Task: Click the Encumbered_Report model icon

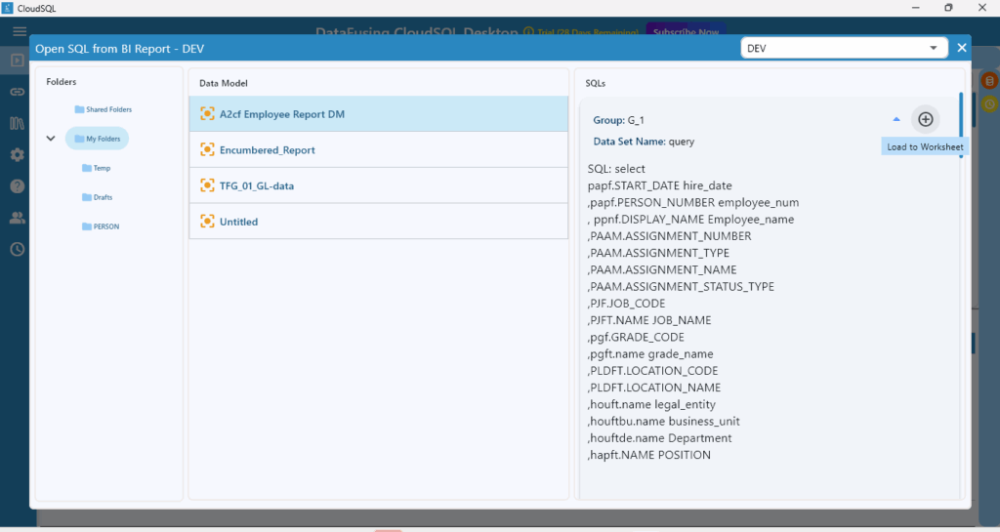Action: [207, 149]
